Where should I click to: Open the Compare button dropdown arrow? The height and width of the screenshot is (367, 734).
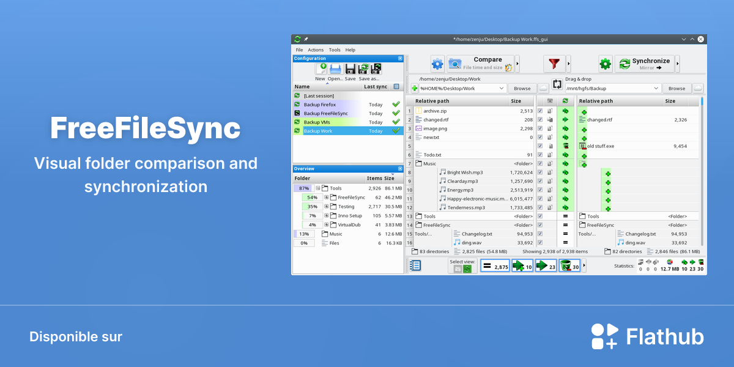[517, 64]
